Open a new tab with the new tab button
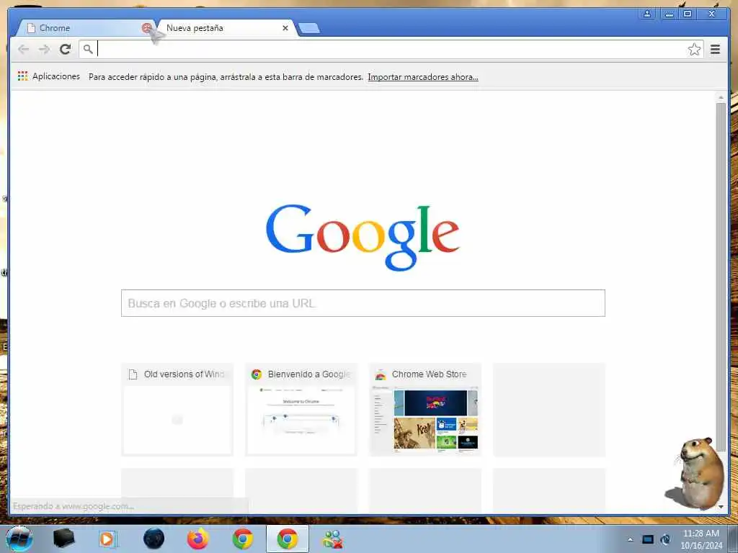Image resolution: width=738 pixels, height=553 pixels. pyautogui.click(x=309, y=29)
